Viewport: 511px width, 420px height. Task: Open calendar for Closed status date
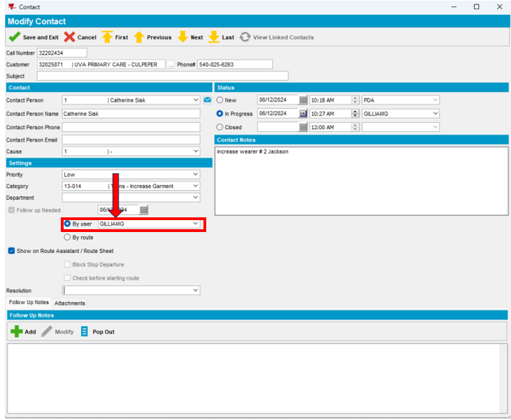pyautogui.click(x=303, y=127)
